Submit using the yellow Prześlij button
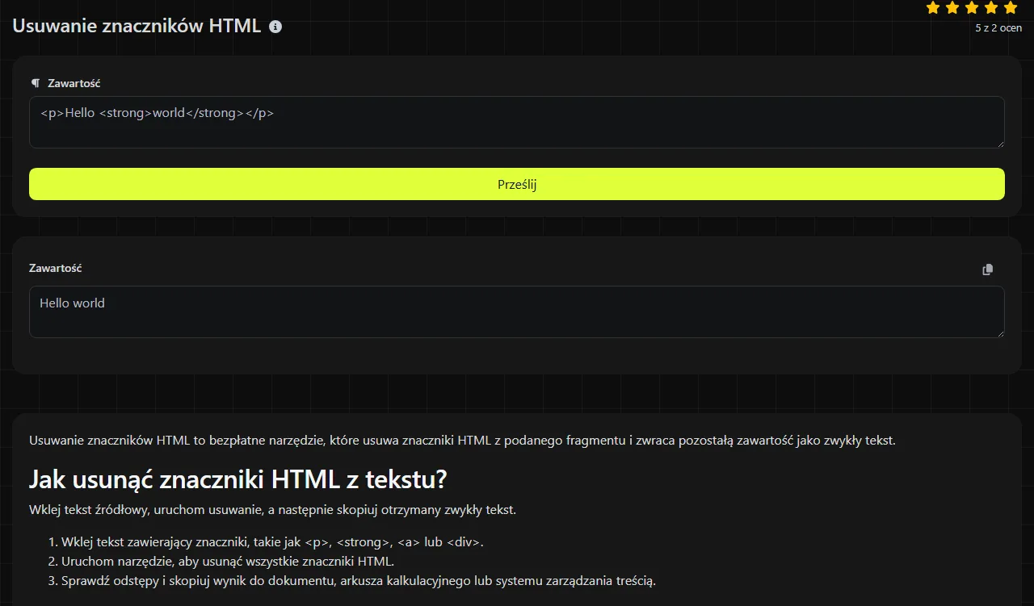Screen dimensions: 1034x606 pos(517,184)
